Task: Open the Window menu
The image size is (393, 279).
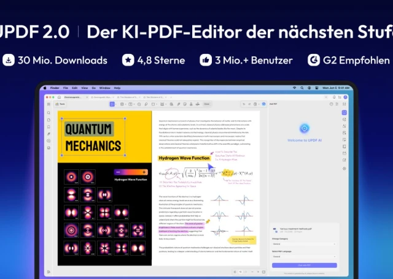Action: pyautogui.click(x=105, y=88)
